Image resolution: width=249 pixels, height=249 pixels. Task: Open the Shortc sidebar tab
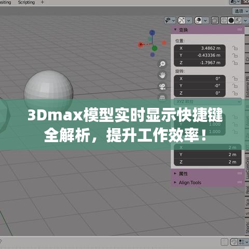click(x=247, y=227)
